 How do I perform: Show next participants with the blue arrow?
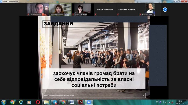[165, 10]
